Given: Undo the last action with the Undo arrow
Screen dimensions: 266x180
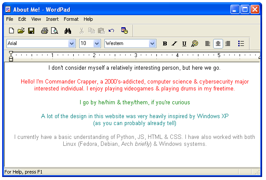Looking at the screenshot, I should 111,31.
